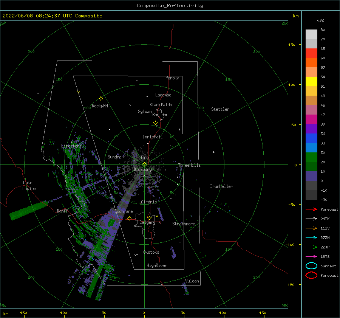Select the Sundre city label

(x=115, y=157)
